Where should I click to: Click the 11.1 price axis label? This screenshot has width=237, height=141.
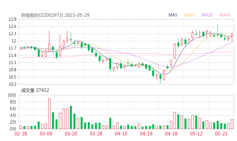pyautogui.click(x=12, y=62)
